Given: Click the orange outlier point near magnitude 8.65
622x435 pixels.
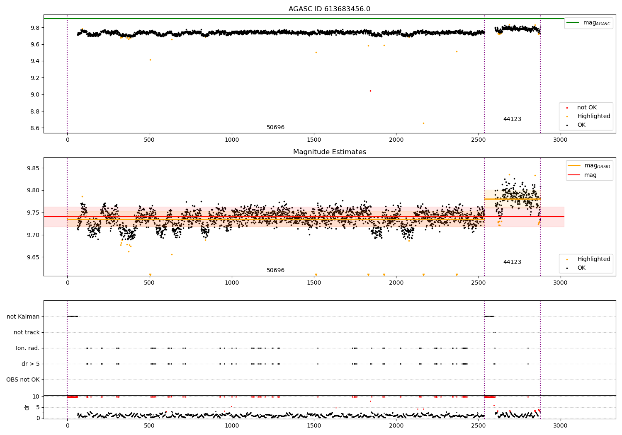Looking at the screenshot, I should (x=423, y=123).
